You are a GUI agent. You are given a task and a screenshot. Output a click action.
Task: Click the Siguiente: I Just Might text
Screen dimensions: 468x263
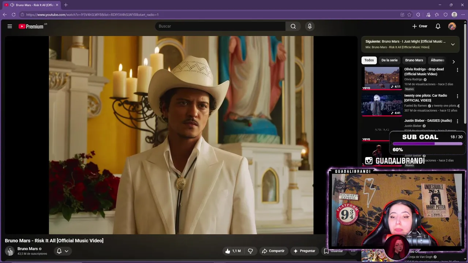click(x=405, y=42)
